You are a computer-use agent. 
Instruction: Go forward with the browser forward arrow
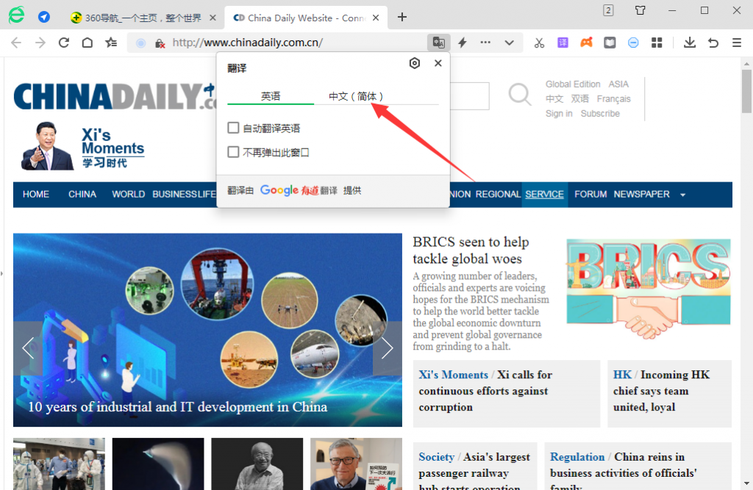(40, 43)
